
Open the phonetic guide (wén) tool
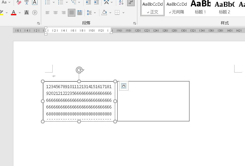[x=27, y=2]
